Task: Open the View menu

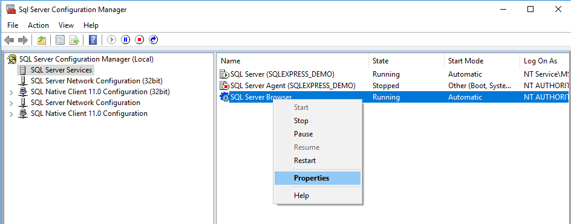Action: coord(67,25)
